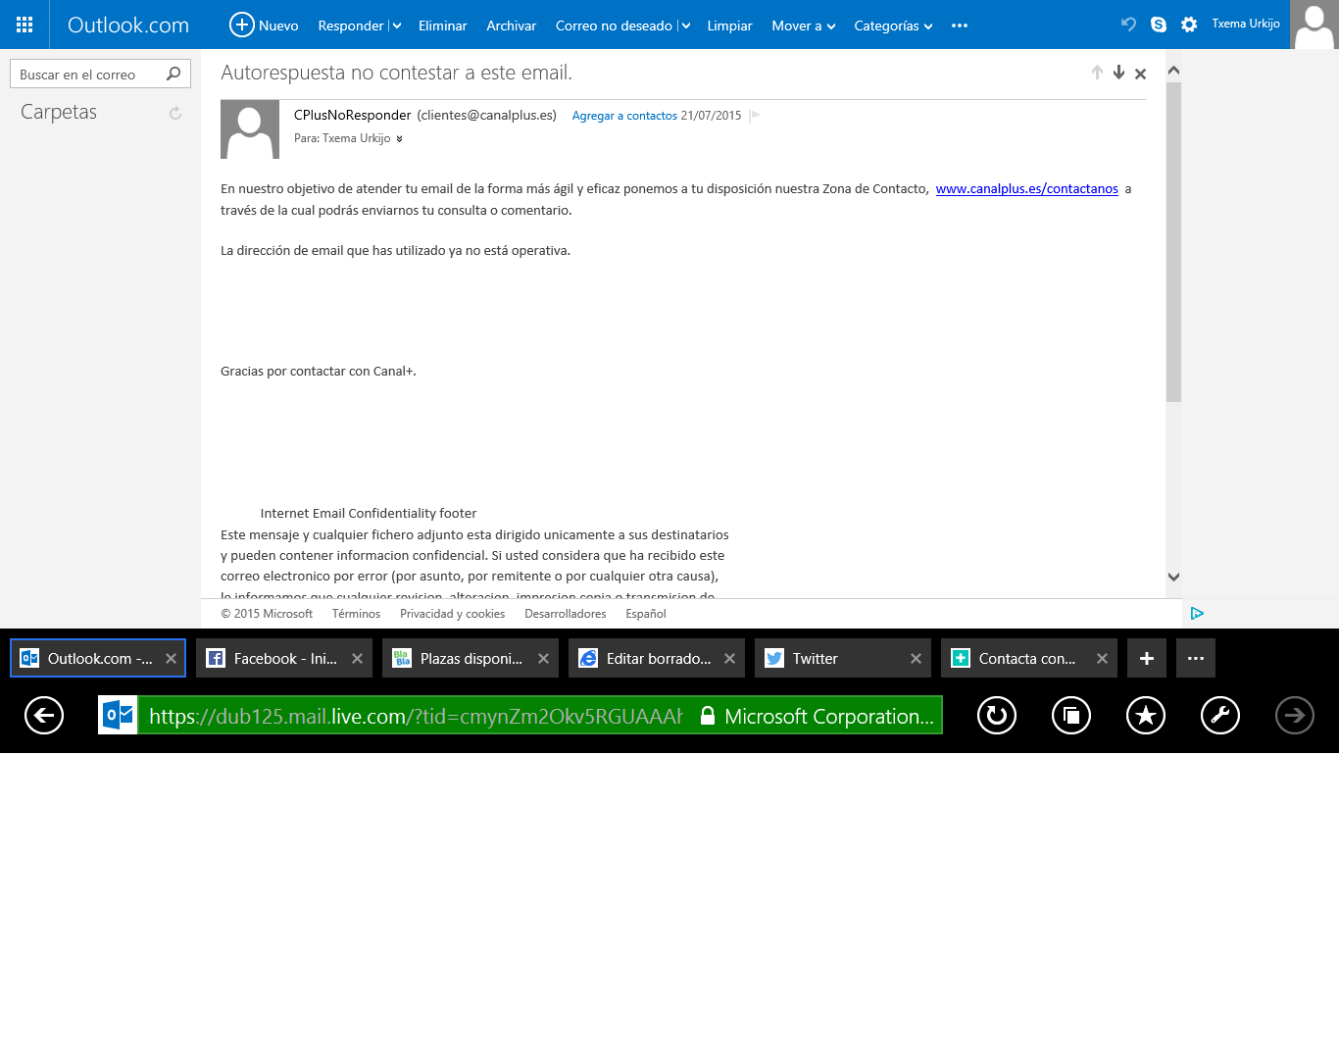Viewport: 1339px width, 1057px height.
Task: Expand the Categorías menu
Action: 892,25
